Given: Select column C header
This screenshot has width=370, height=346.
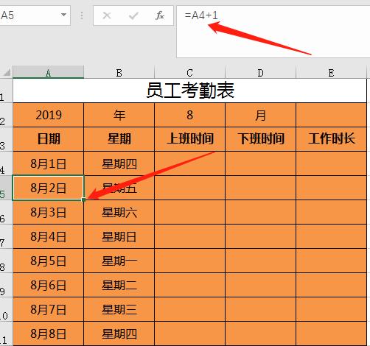Looking at the screenshot, I should pyautogui.click(x=189, y=73).
